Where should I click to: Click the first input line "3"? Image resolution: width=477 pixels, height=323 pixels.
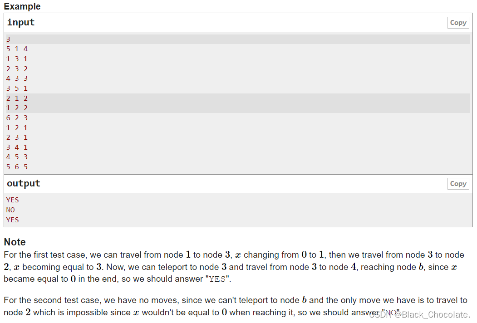click(x=8, y=39)
